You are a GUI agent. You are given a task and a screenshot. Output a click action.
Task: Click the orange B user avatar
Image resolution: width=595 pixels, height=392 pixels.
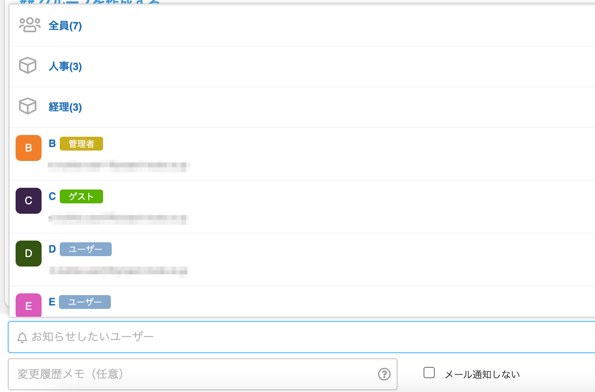29,148
